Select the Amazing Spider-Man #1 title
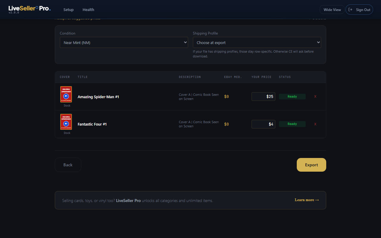381x238 pixels. (x=98, y=97)
